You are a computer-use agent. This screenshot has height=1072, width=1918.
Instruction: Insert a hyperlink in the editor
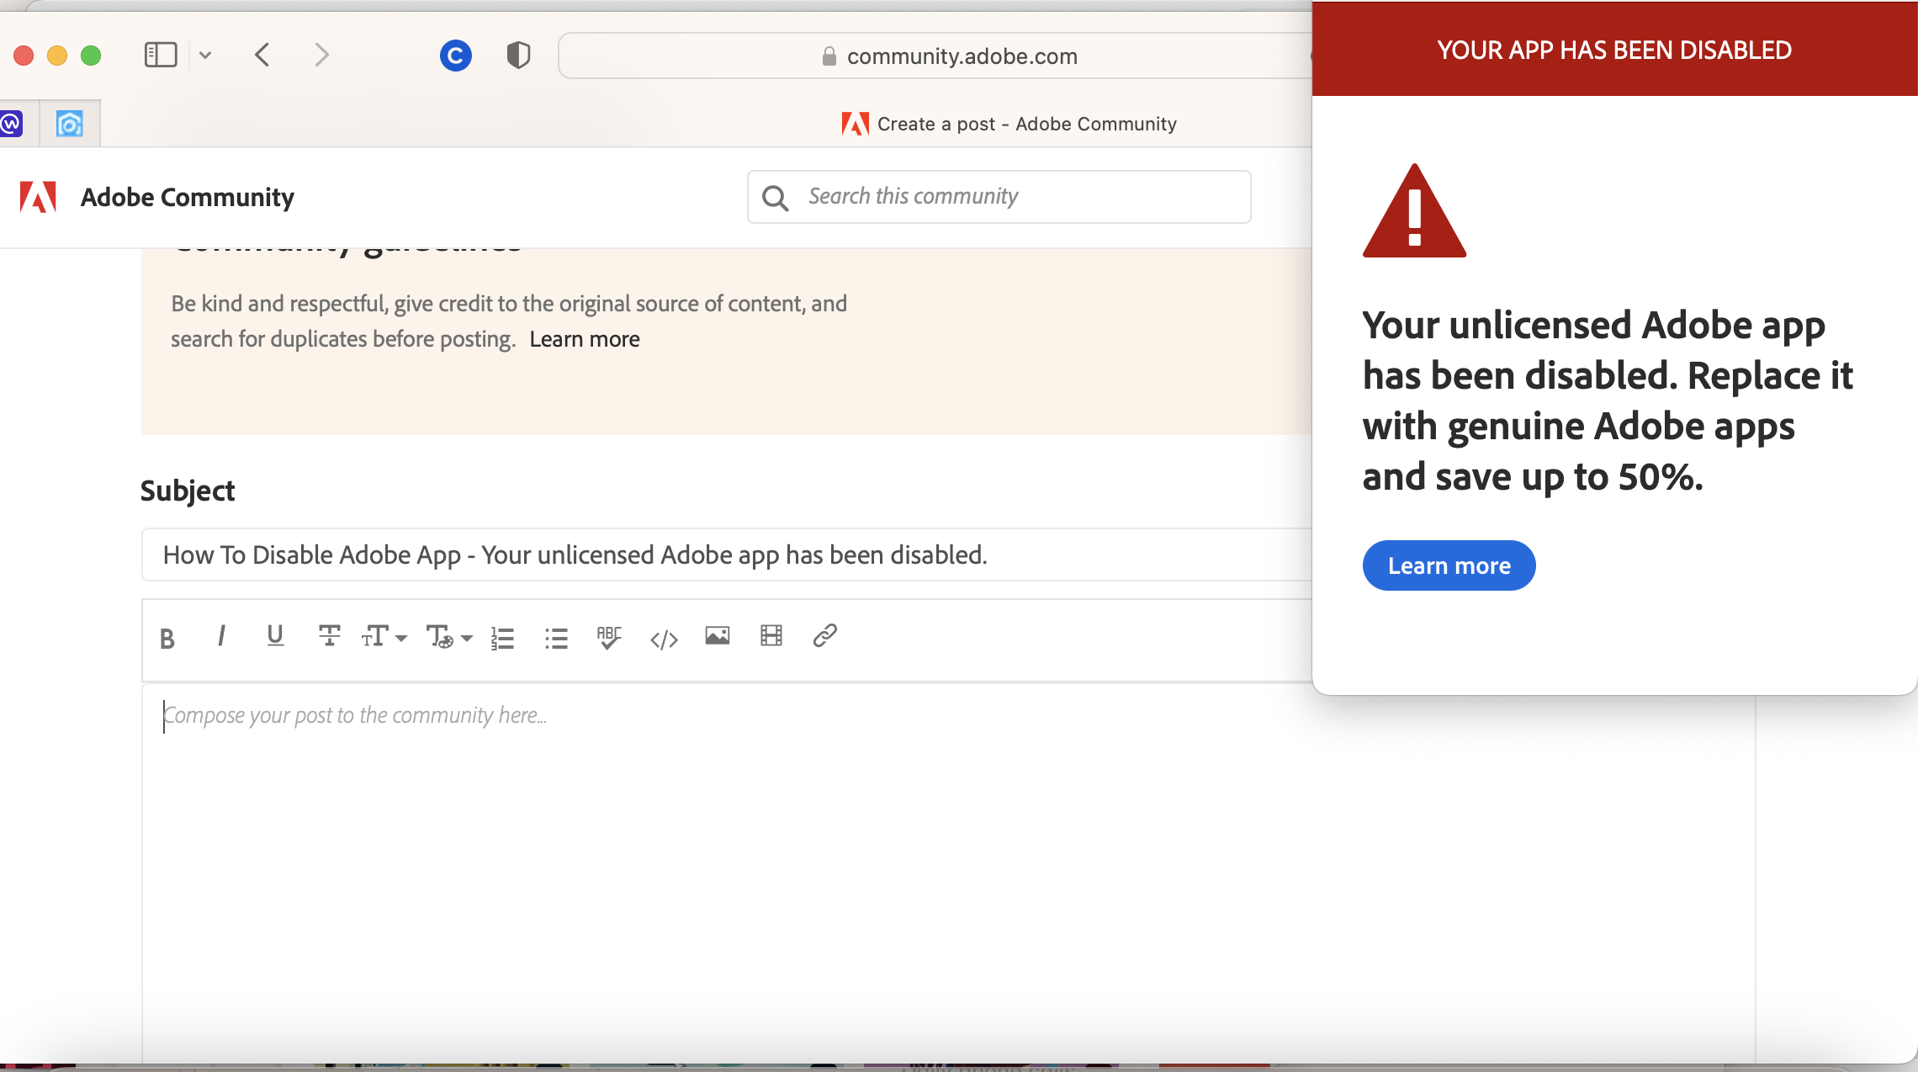(x=824, y=637)
